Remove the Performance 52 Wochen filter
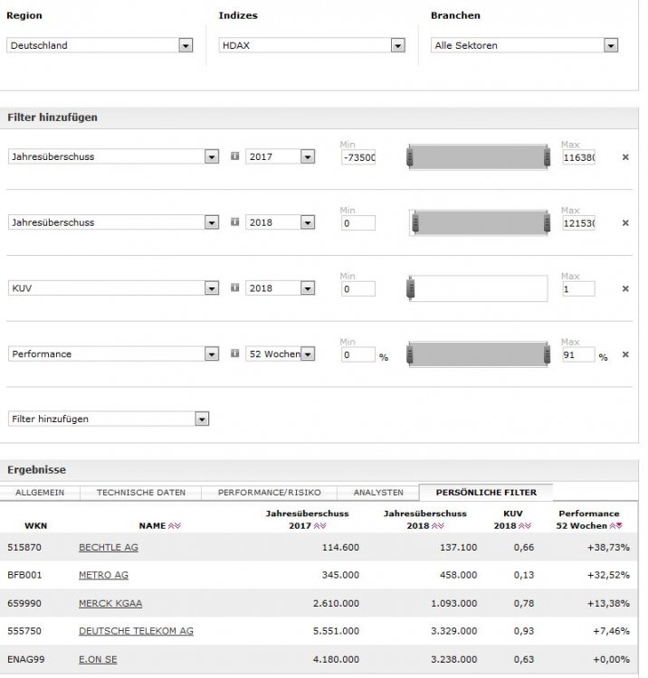Screen dimensions: 648x678 tap(625, 354)
